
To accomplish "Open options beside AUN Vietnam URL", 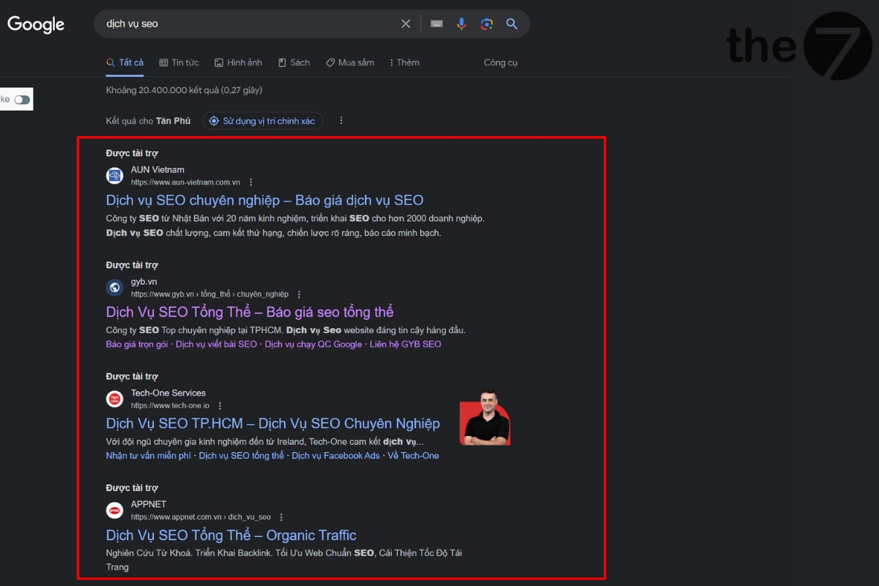I will click(x=251, y=182).
